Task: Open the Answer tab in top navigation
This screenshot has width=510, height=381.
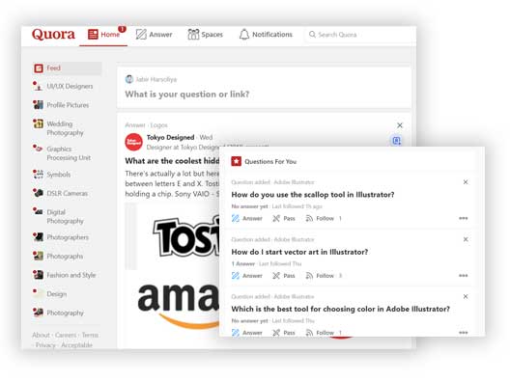Action: pyautogui.click(x=154, y=35)
